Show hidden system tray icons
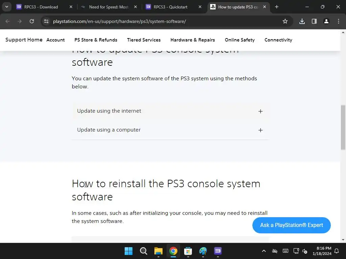This screenshot has width=346, height=259. point(264,251)
